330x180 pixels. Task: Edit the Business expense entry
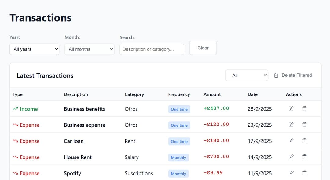[x=291, y=125]
